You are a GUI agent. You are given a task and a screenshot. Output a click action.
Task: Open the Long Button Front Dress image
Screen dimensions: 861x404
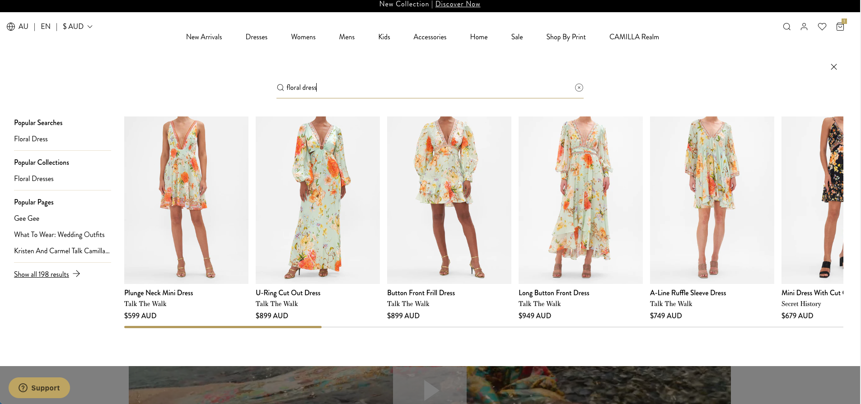[x=580, y=200]
